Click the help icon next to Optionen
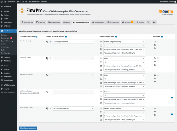This screenshot has width=177, height=131. pyautogui.click(x=162, y=36)
